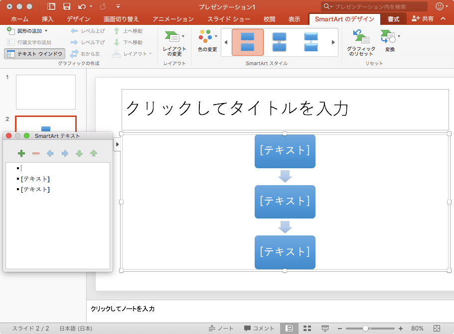Select the middle [テキスト] SmartArt box
The height and width of the screenshot is (334, 454).
tap(285, 202)
